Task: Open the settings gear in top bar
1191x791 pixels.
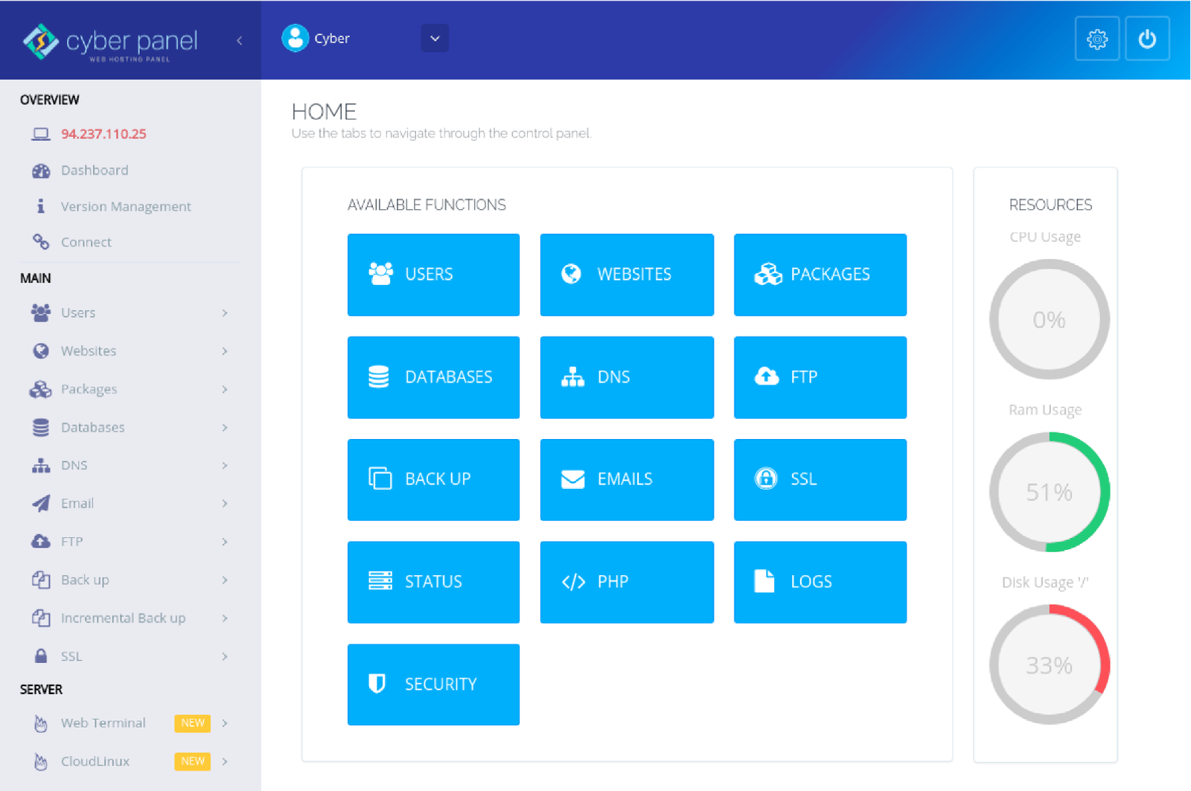Action: (1096, 39)
